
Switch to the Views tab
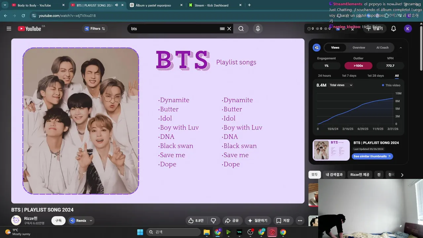(x=335, y=48)
